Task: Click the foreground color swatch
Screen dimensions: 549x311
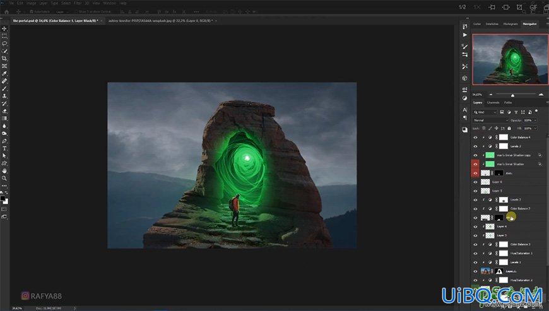Action: [x=3, y=198]
